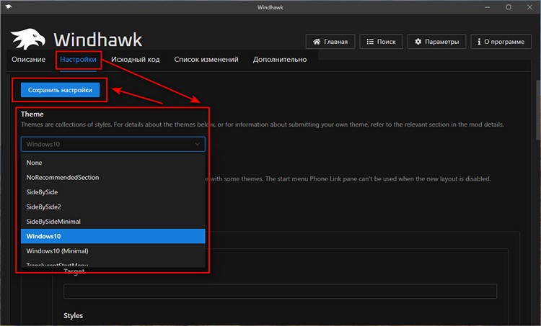
Task: Switch to the Список изменений tab
Action: (x=206, y=59)
